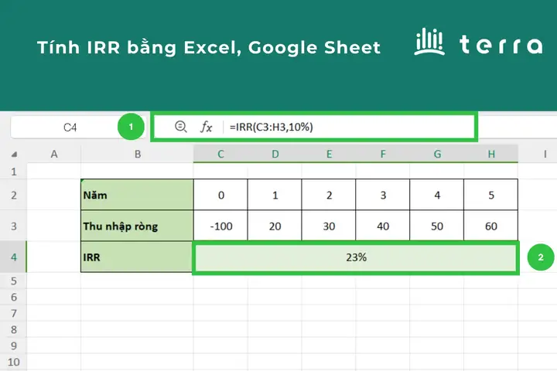This screenshot has height=371, width=557.
Task: Click the IRR result cell showing 23%
Action: [356, 257]
